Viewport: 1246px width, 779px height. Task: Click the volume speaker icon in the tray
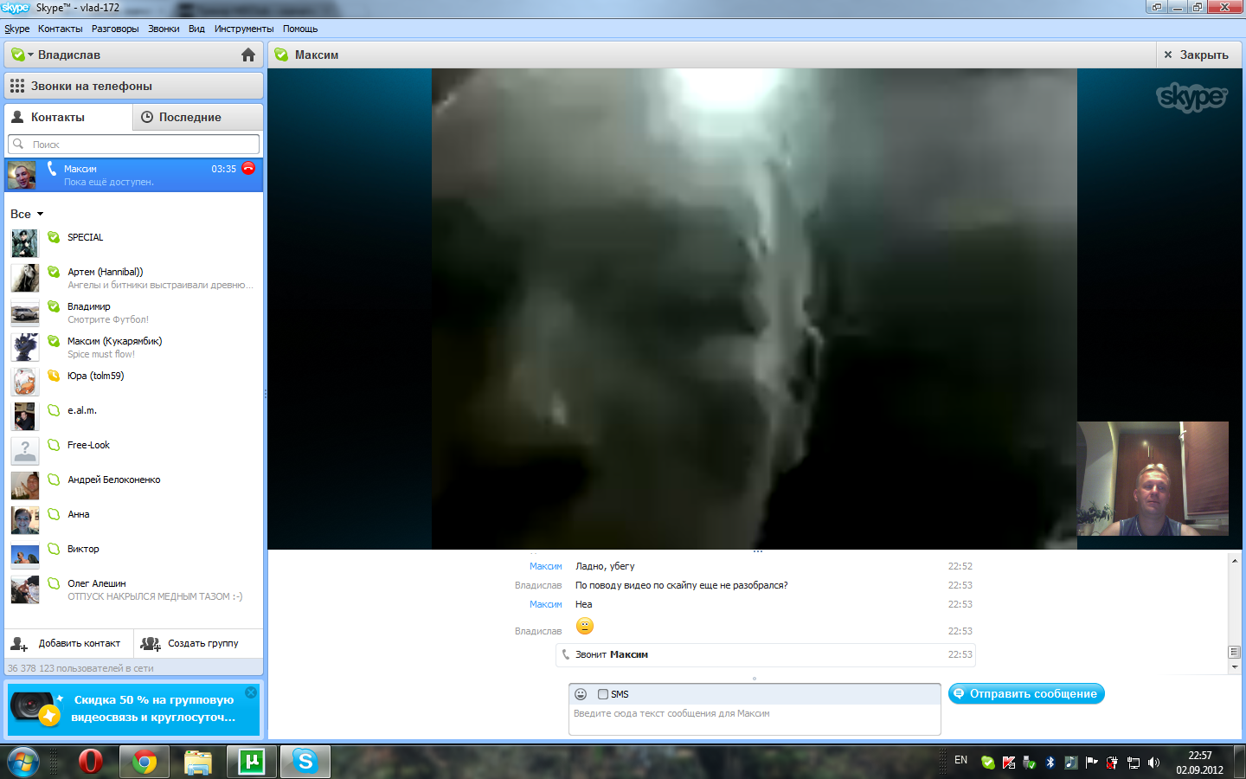point(1153,763)
